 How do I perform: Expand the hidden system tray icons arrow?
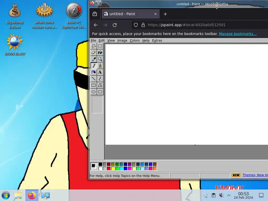point(229,195)
